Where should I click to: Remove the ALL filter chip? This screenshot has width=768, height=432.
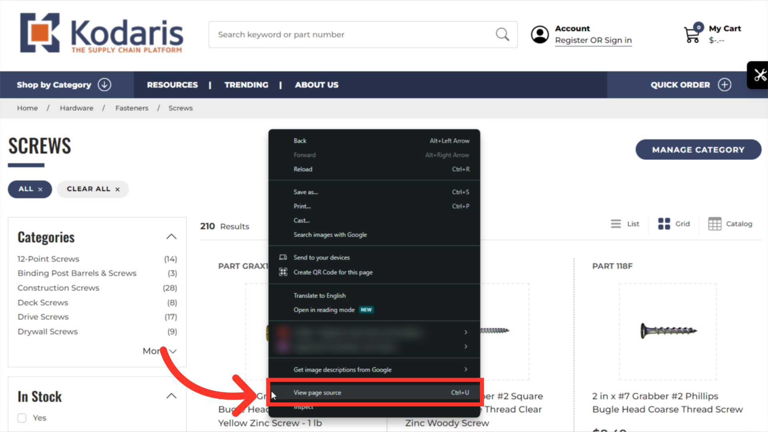40,190
